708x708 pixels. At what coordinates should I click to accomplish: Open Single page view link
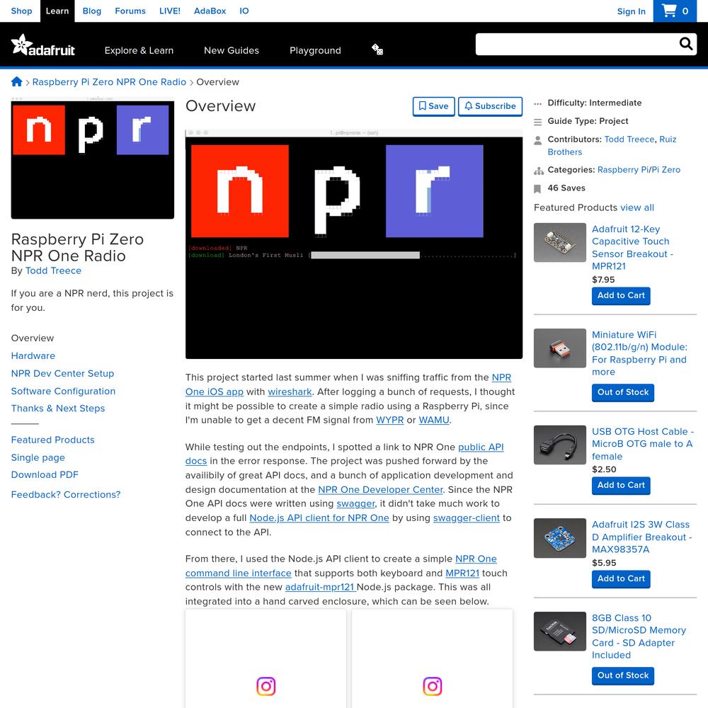pos(38,457)
